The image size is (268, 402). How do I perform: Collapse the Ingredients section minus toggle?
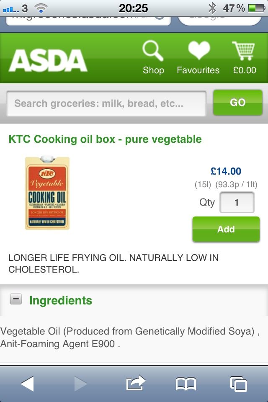16,299
